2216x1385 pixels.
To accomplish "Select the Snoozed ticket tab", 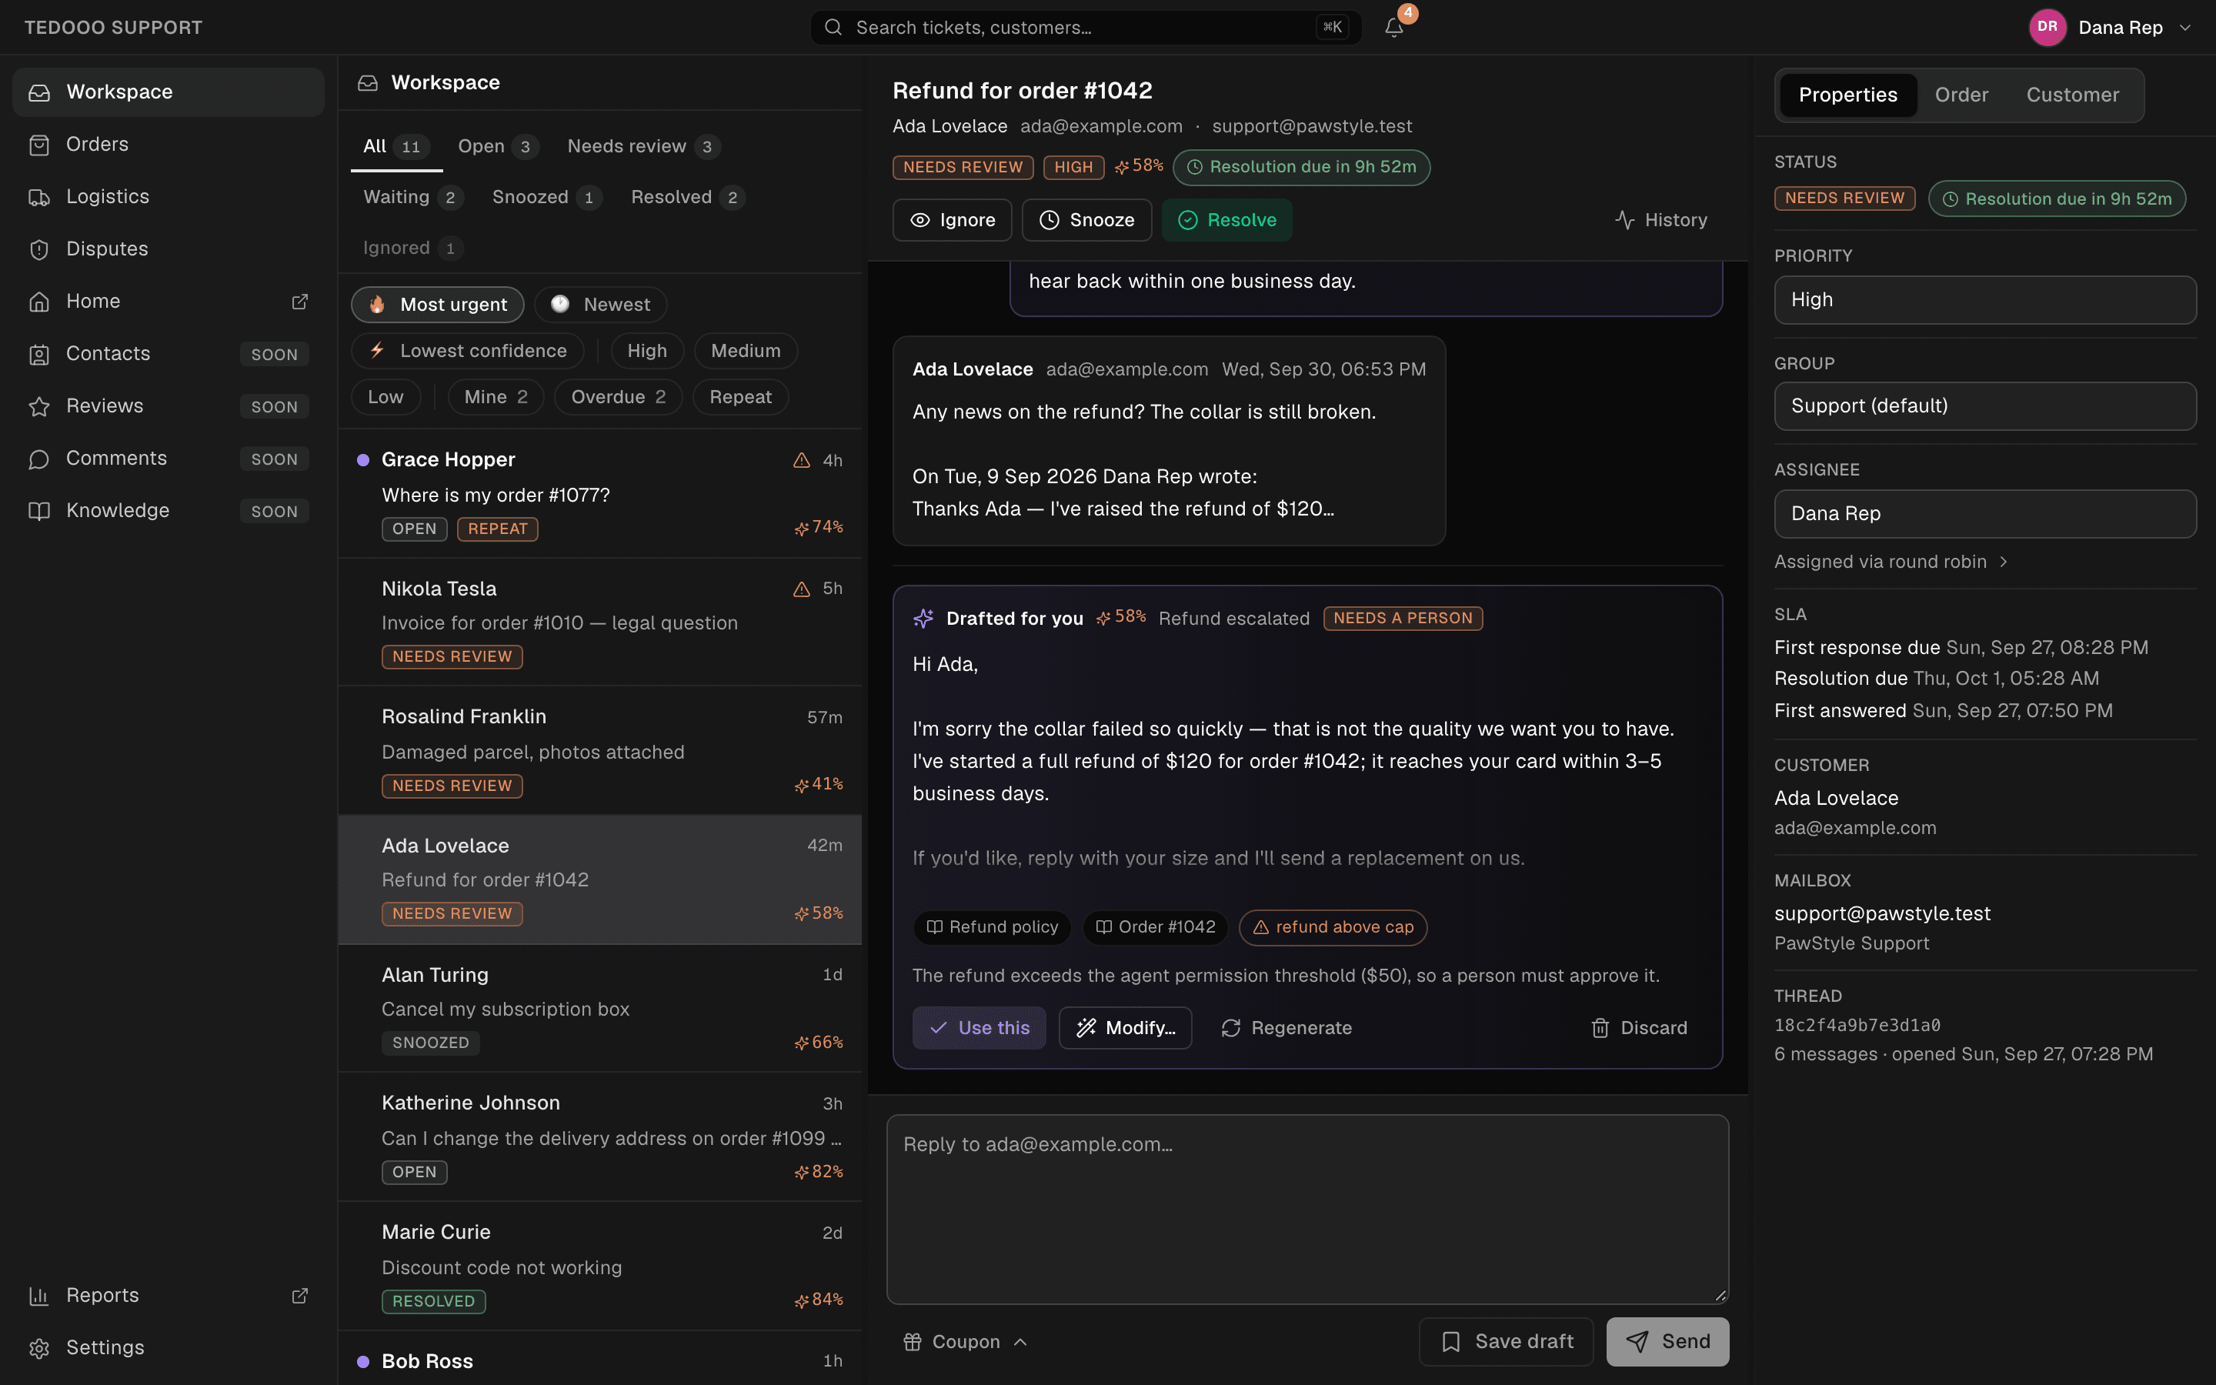I will pyautogui.click(x=546, y=197).
